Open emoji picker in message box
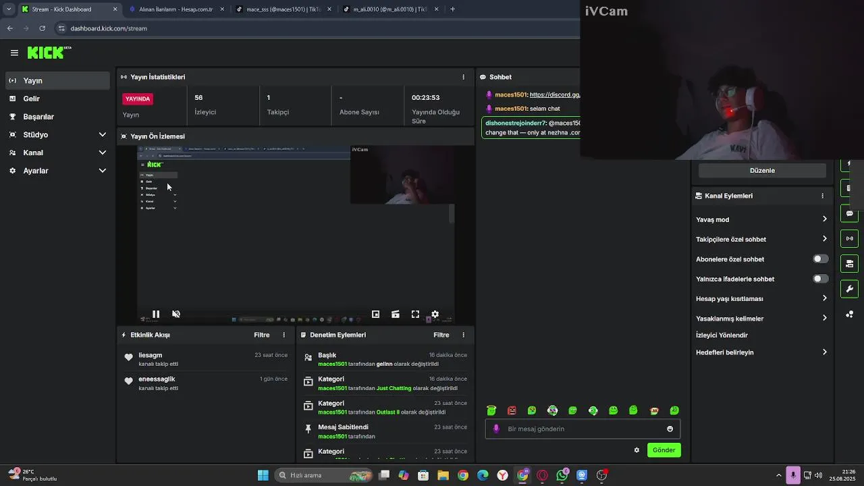This screenshot has height=486, width=864. click(x=670, y=429)
